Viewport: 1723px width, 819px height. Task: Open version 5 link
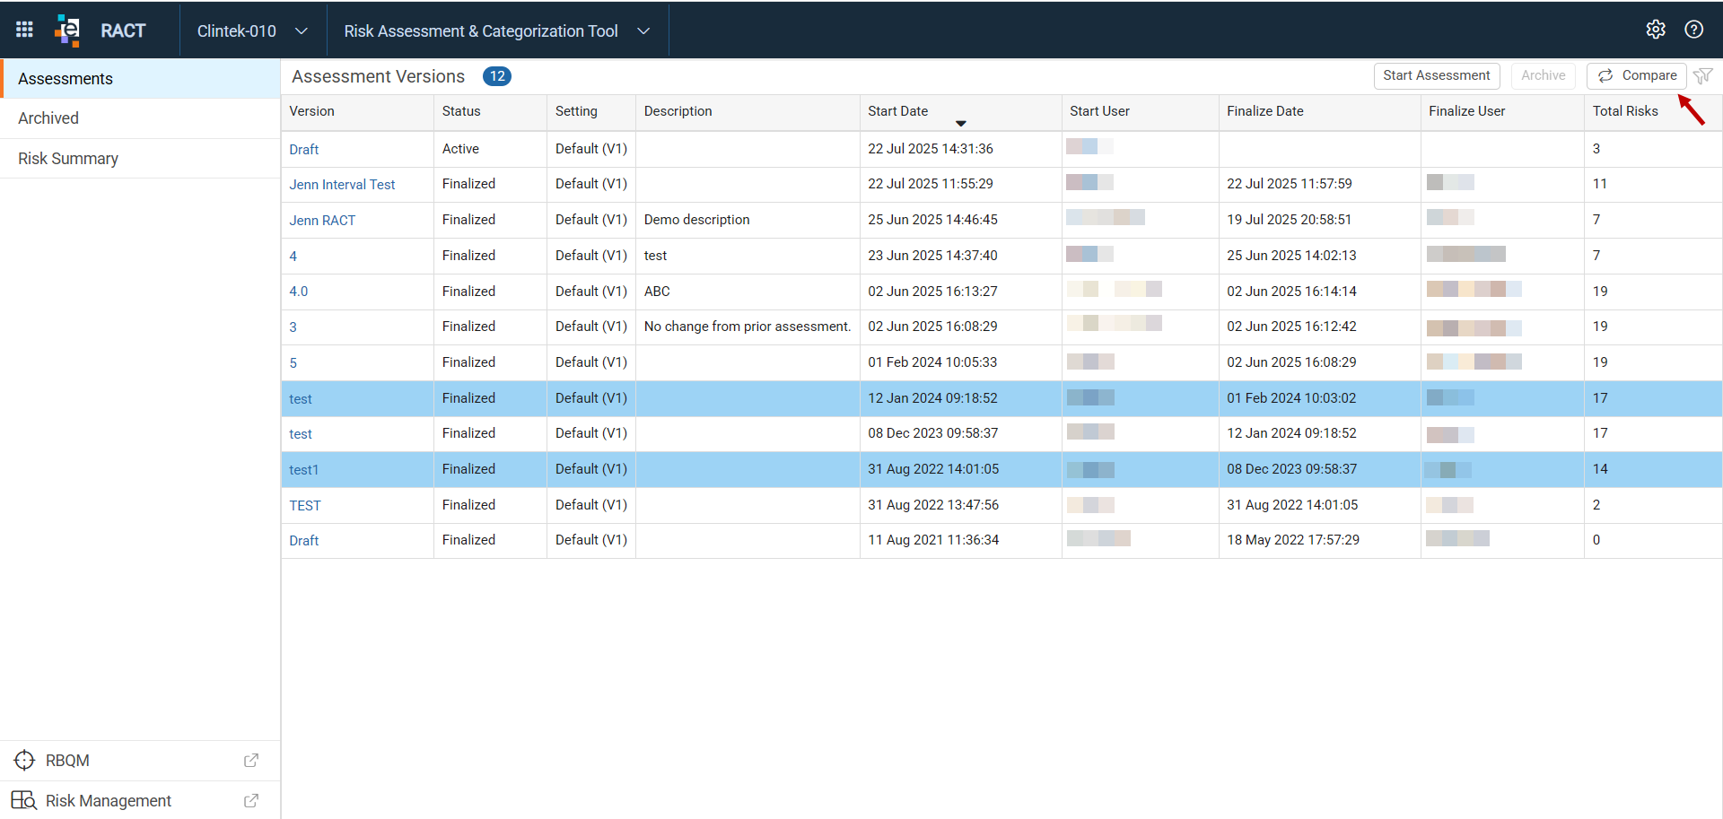point(293,363)
